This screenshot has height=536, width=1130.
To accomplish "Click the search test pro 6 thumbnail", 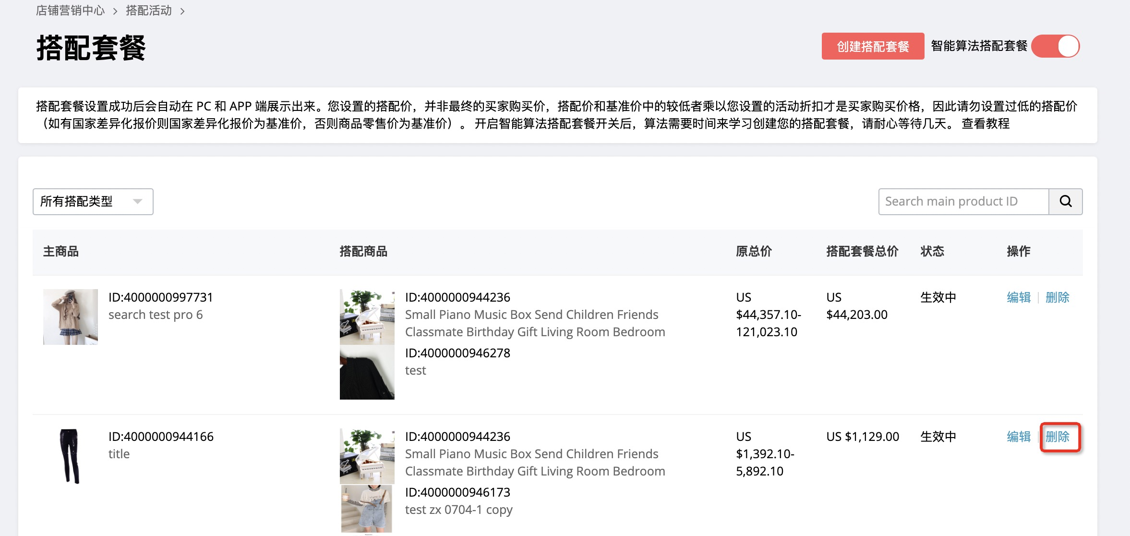I will coord(71,317).
